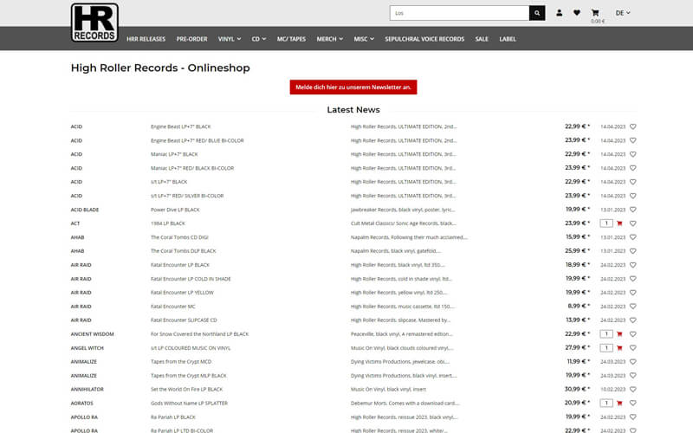The width and height of the screenshot is (693, 433).
Task: Open Power Dive LP BLACK product link
Action: coord(175,210)
